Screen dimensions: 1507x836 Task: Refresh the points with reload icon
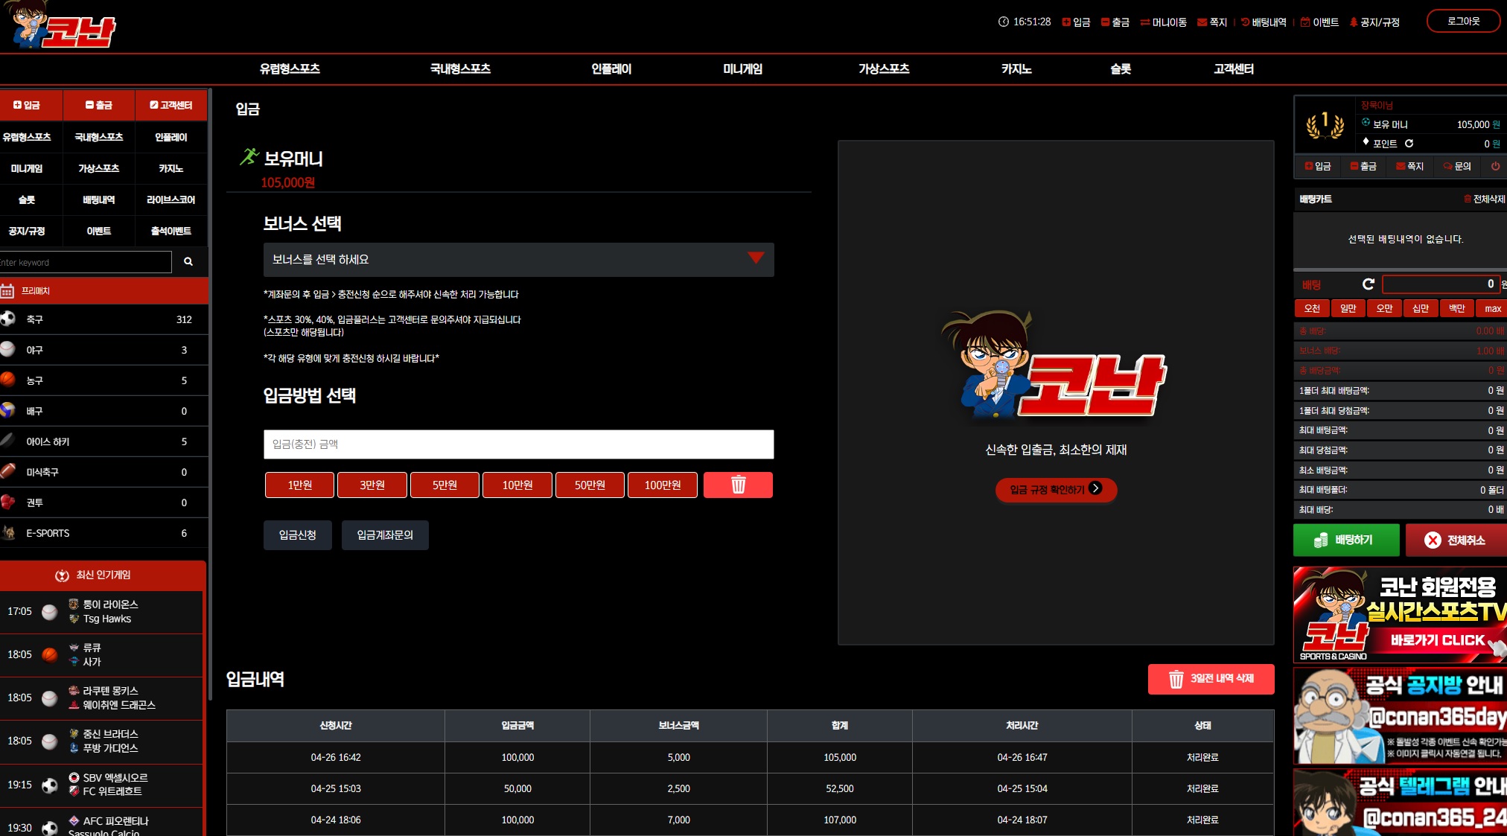pyautogui.click(x=1409, y=144)
